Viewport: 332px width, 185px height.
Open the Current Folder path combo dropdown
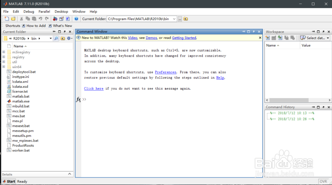(174, 19)
